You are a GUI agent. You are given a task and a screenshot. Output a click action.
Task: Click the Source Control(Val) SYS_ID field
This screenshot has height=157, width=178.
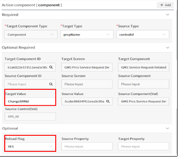[x=30, y=117]
